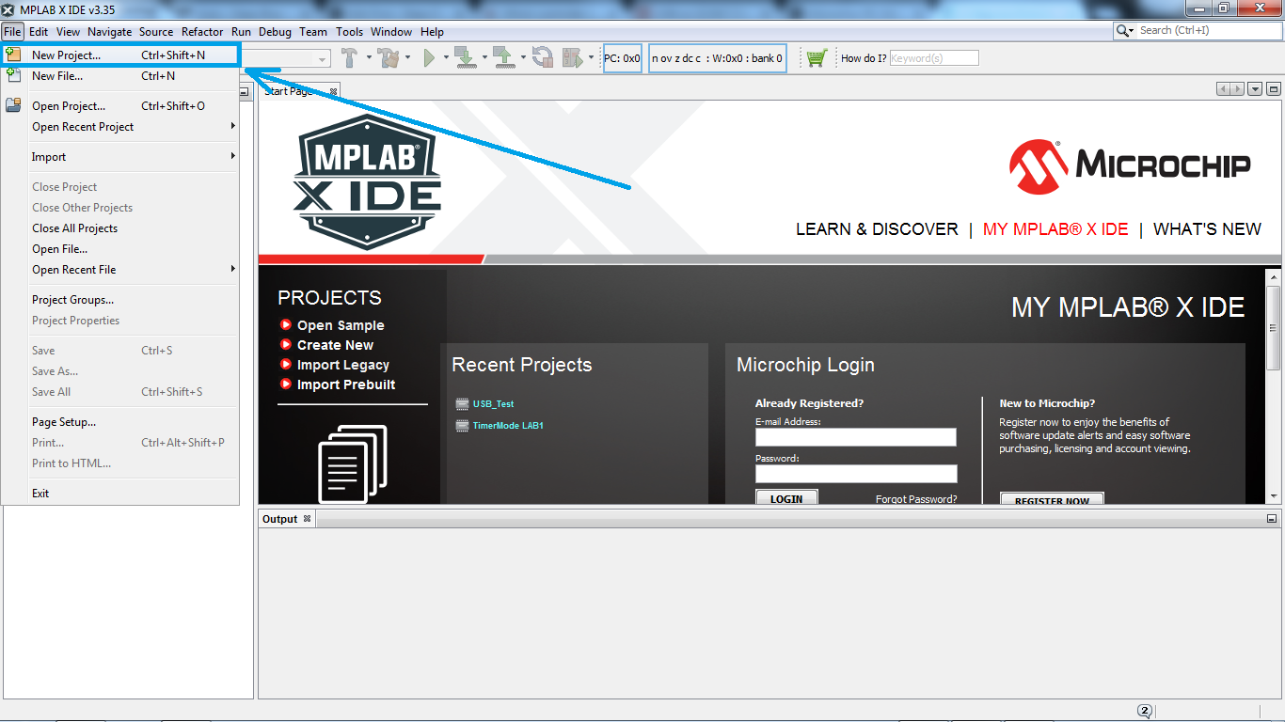Click the Make and Program Device icon
Viewport: 1285px width, 722px height.
coord(465,56)
